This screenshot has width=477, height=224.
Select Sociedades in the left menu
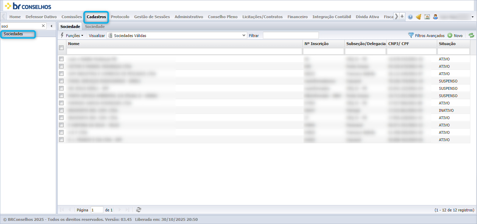(x=14, y=34)
